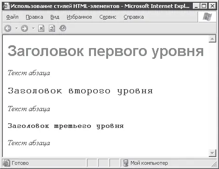Viewport: 219px width, 169px height.
Task: Click the page icon beside Готово
Action: click(6, 163)
